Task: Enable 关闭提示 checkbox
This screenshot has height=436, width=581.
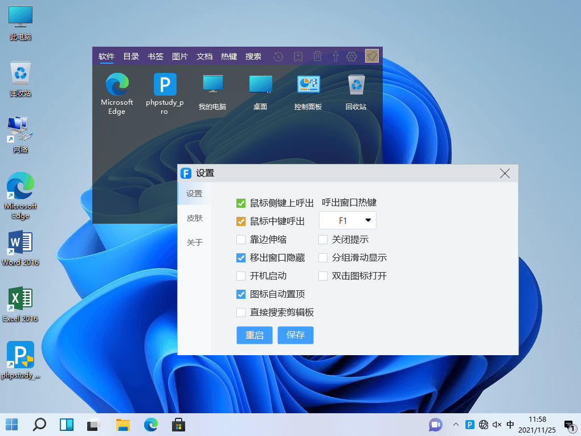Action: tap(323, 240)
